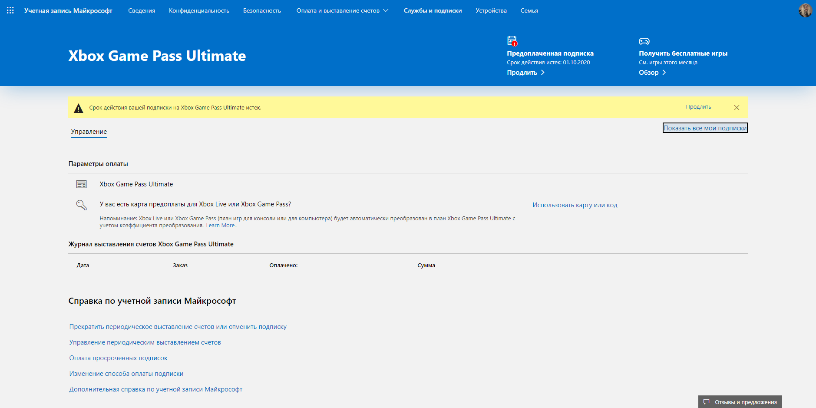Navigate to Семья page
Viewport: 816px width, 408px height.
pyautogui.click(x=529, y=10)
